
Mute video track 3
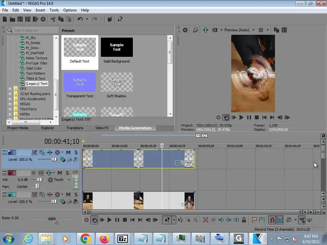[x=68, y=195]
